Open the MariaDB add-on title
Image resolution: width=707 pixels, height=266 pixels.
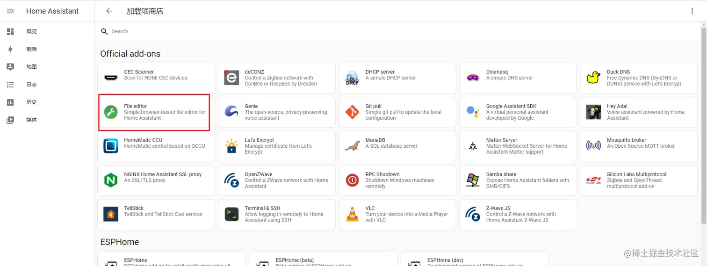375,140
